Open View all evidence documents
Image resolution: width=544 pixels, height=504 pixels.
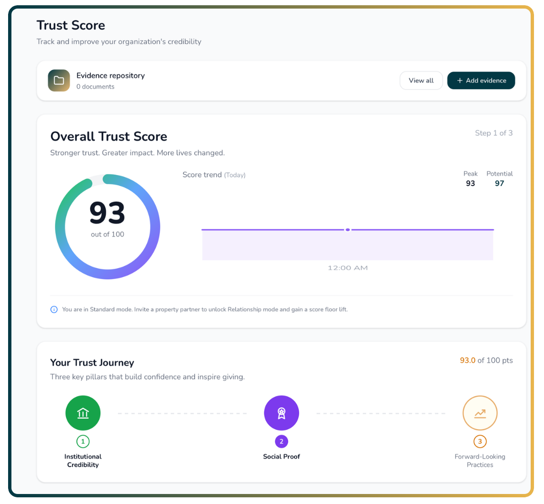pos(421,81)
